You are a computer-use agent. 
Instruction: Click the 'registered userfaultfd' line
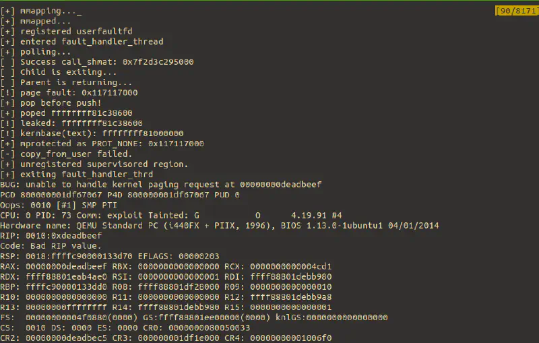[x=66, y=31]
